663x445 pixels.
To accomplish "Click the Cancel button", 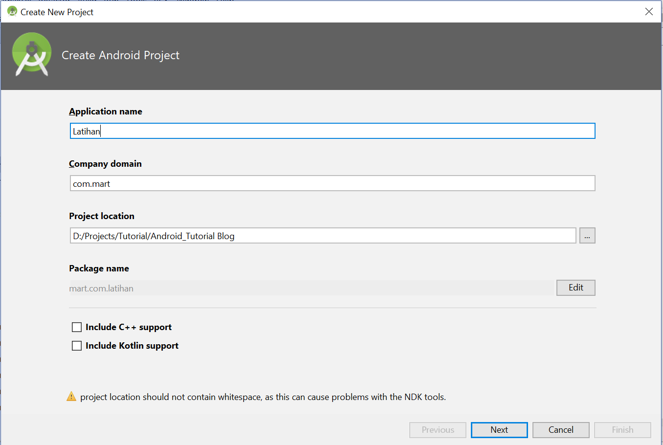I will [x=560, y=429].
